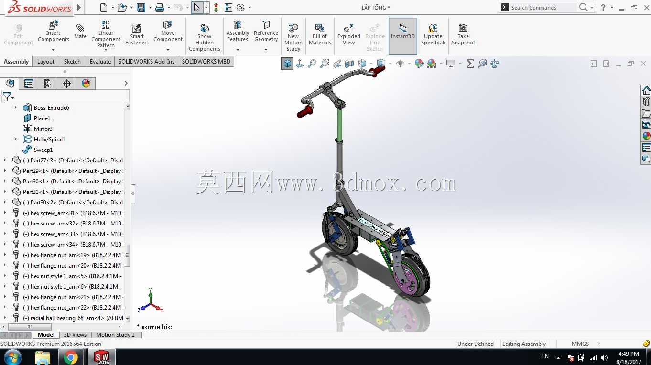This screenshot has height=365, width=651.
Task: Open File Properties icon in the title toolbar
Action: 228,8
